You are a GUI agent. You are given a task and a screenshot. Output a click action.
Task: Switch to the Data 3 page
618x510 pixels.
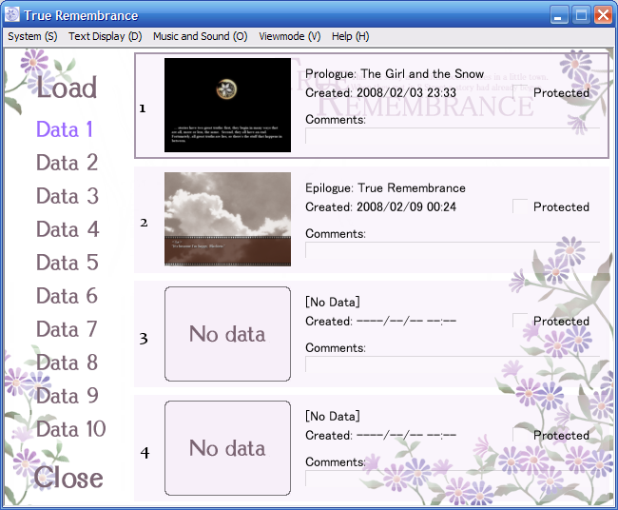pyautogui.click(x=67, y=196)
